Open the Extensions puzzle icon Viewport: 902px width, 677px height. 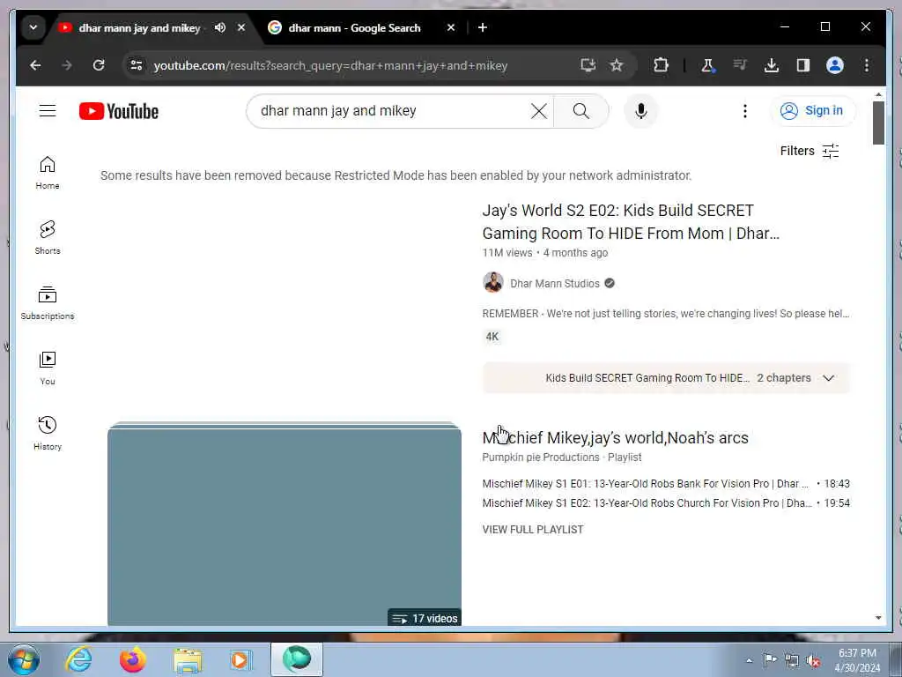(x=661, y=65)
